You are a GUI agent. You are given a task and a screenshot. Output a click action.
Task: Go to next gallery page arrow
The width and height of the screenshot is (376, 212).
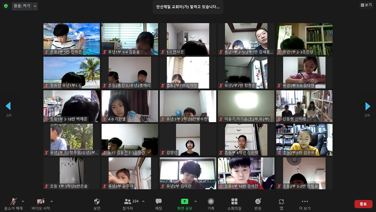367,106
